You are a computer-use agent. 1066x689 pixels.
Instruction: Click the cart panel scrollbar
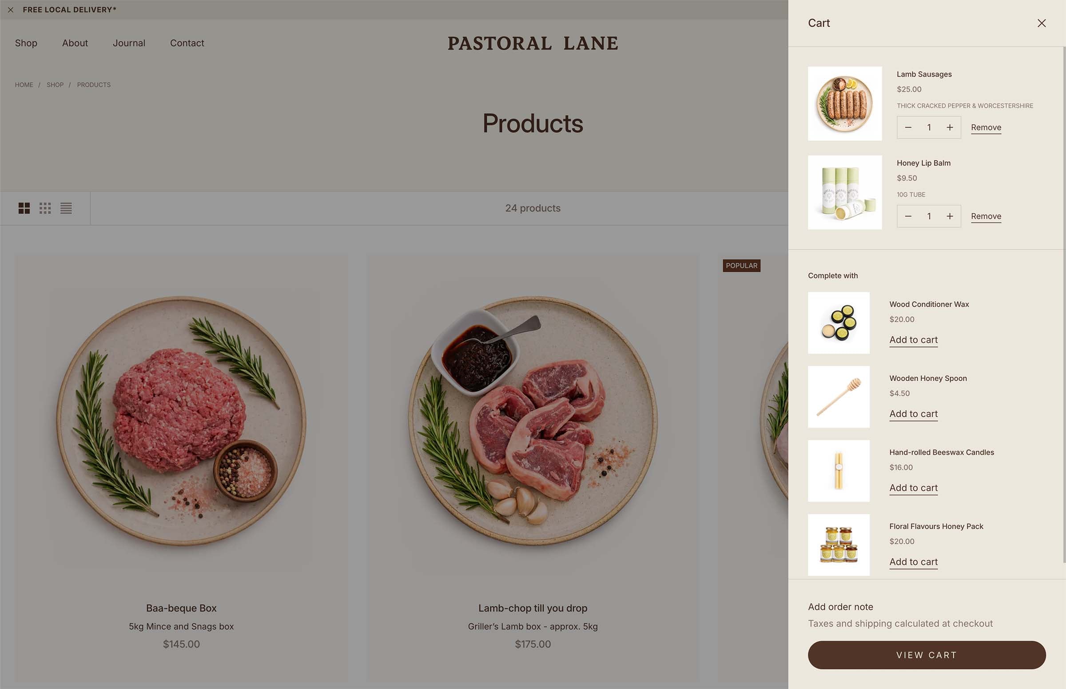(1064, 304)
